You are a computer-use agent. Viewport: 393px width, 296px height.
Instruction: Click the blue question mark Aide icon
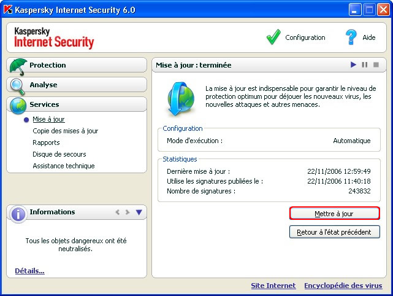click(351, 37)
